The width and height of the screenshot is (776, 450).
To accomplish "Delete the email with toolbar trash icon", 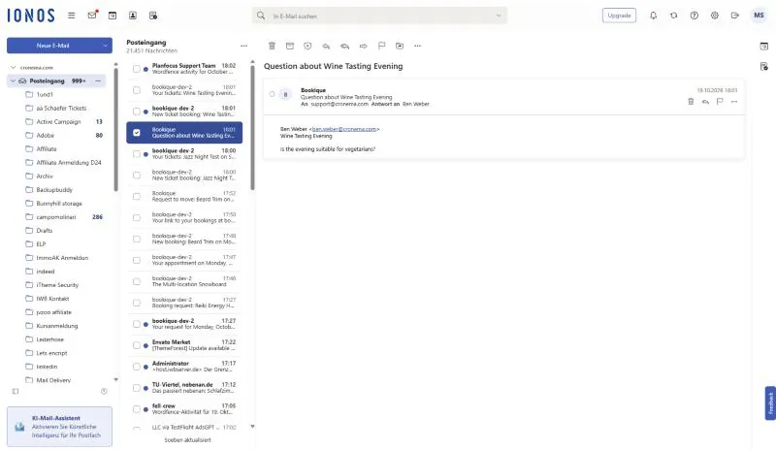I will (x=272, y=46).
